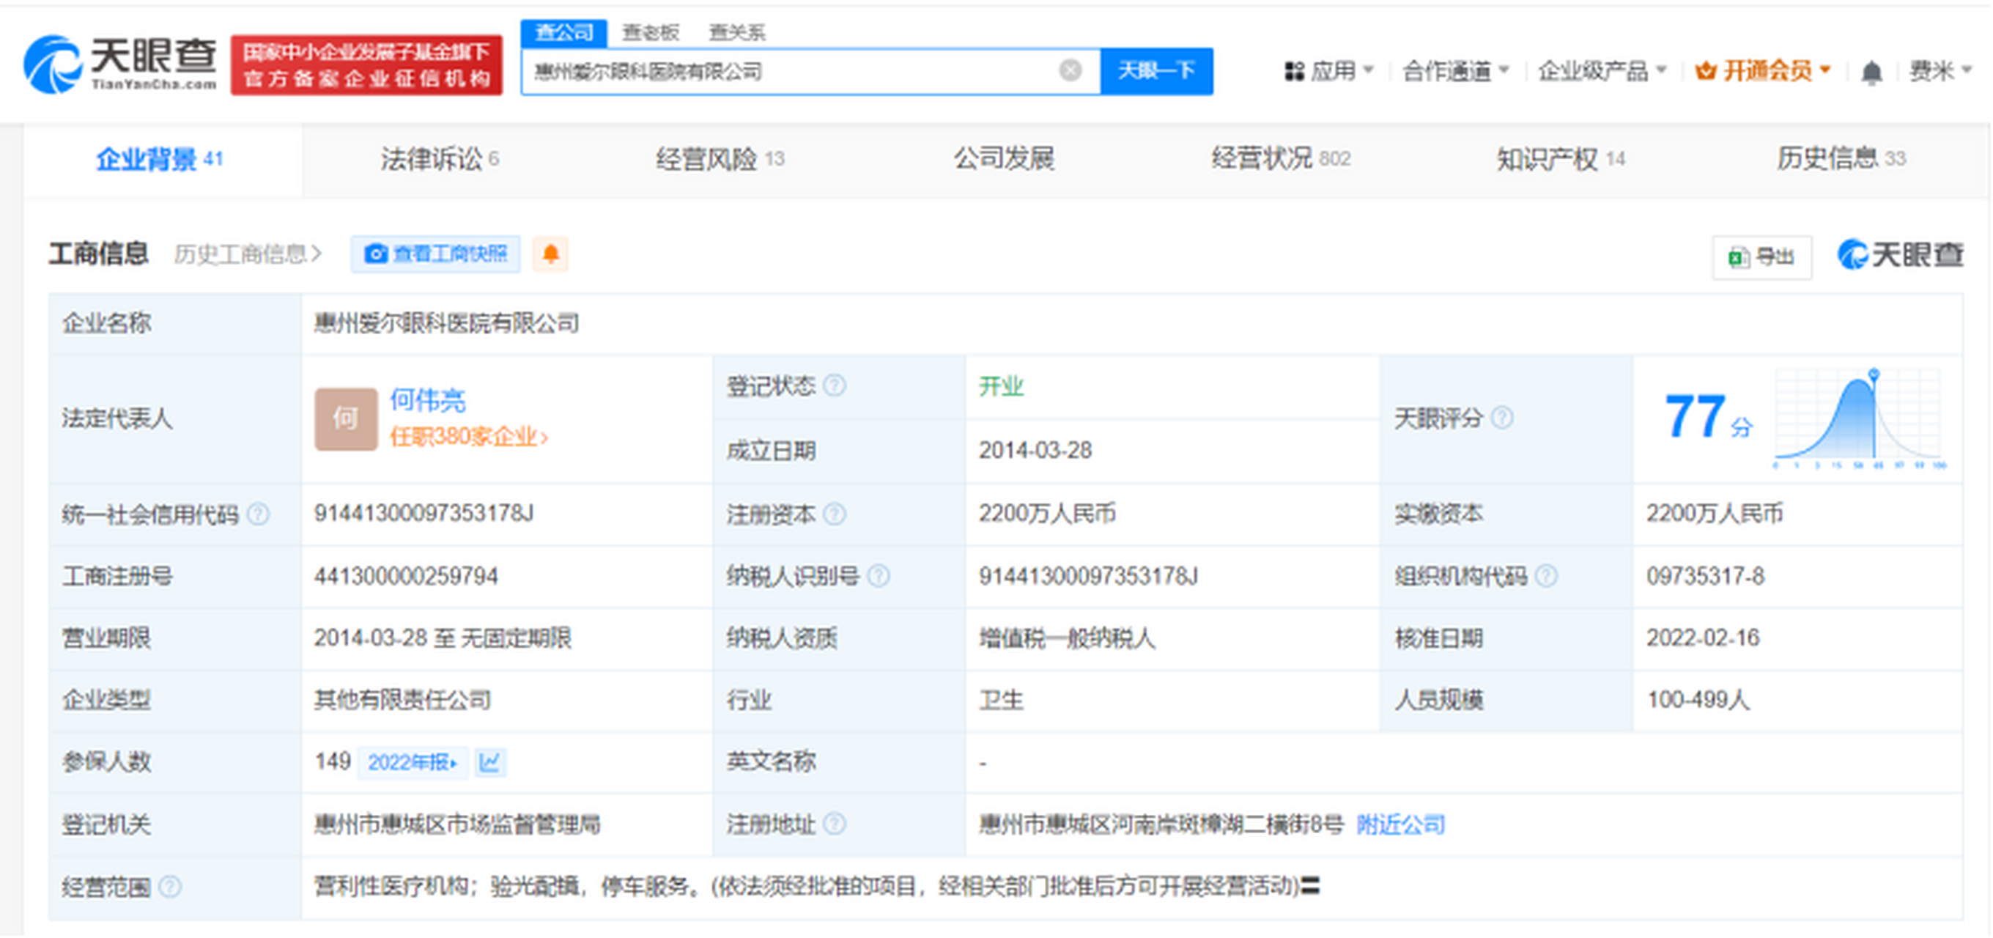Viewport: 1993px width, 938px height.
Task: Clear the search box with the X icon
Action: 1070,71
